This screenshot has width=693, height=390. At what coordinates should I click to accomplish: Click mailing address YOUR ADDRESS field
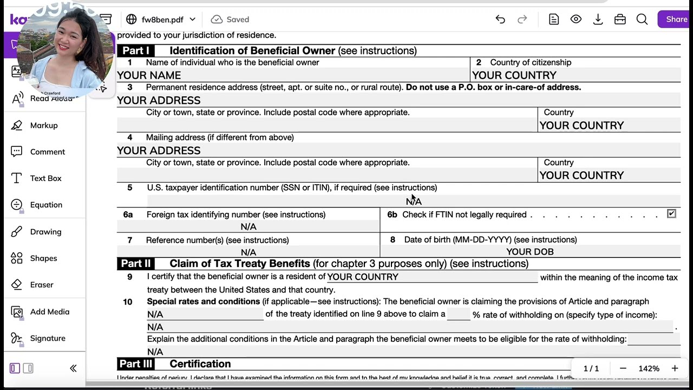click(x=398, y=151)
